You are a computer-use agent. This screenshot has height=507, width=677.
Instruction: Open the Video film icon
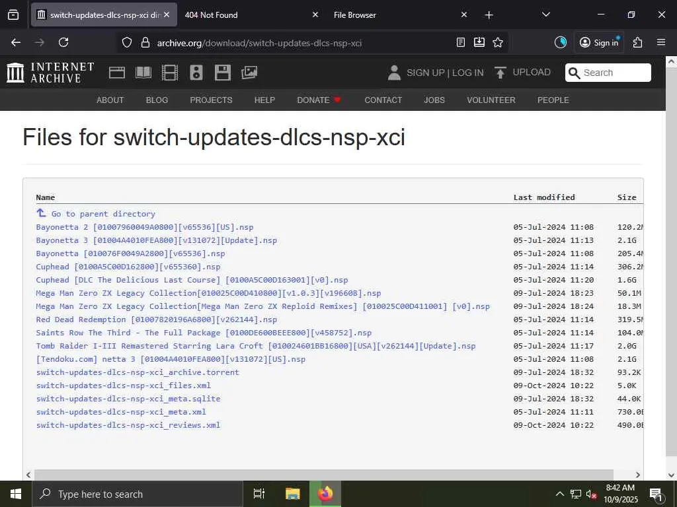tap(170, 73)
